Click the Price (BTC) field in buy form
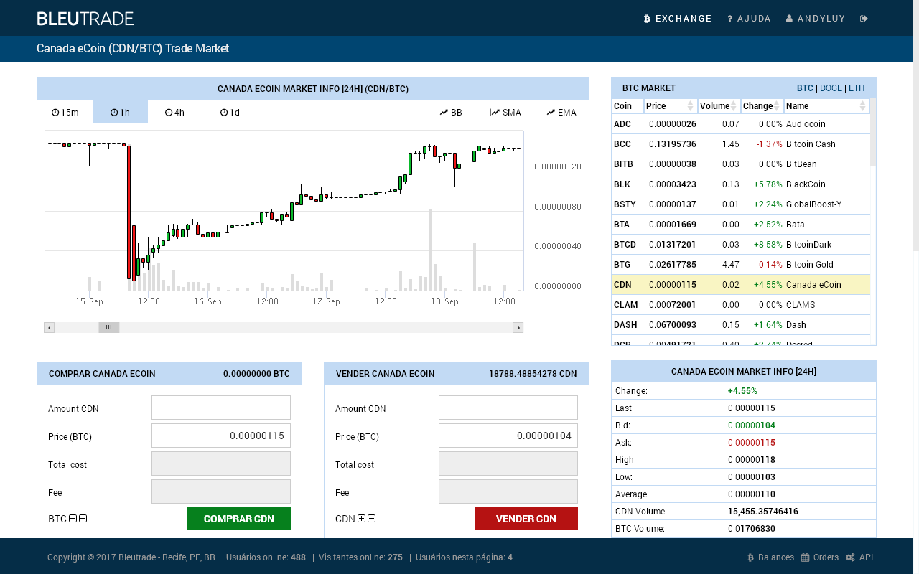The width and height of the screenshot is (919, 574). pyautogui.click(x=221, y=436)
